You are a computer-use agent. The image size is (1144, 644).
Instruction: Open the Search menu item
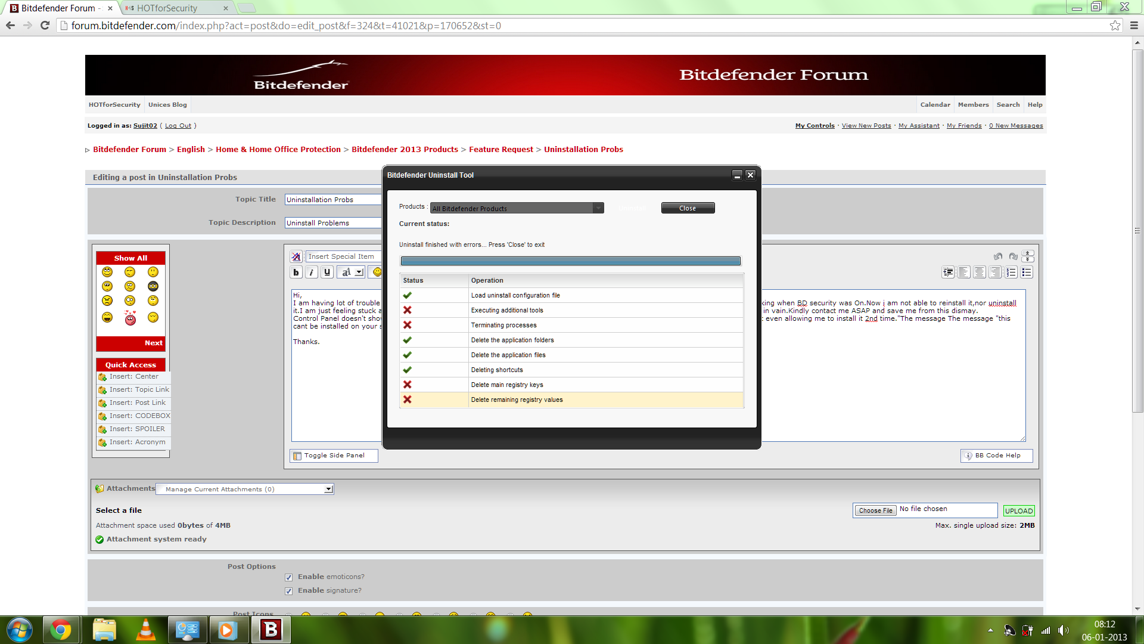tap(1008, 105)
